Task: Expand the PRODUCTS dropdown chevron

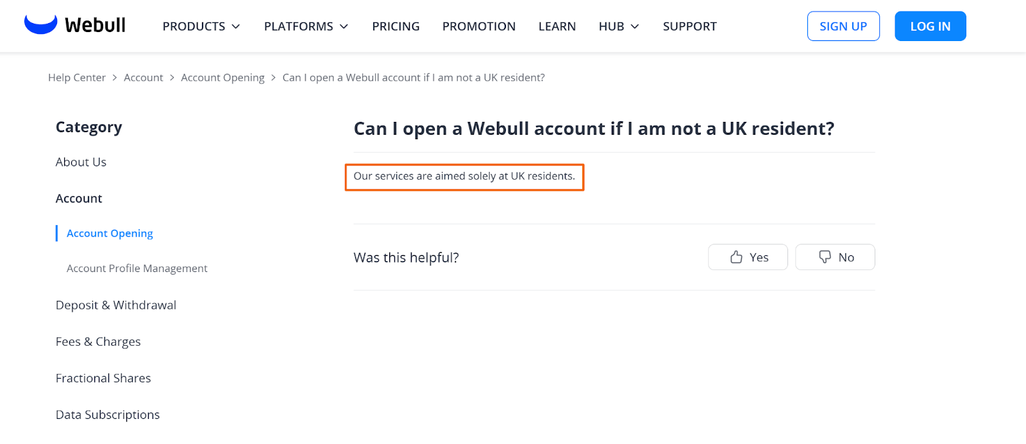Action: (235, 26)
